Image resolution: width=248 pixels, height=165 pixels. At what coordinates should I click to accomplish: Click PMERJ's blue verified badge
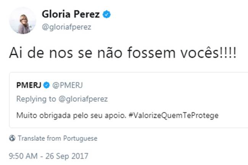47,85
